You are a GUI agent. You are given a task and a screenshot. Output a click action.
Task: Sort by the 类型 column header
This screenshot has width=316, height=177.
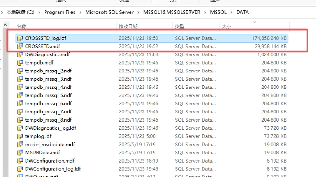(179, 27)
